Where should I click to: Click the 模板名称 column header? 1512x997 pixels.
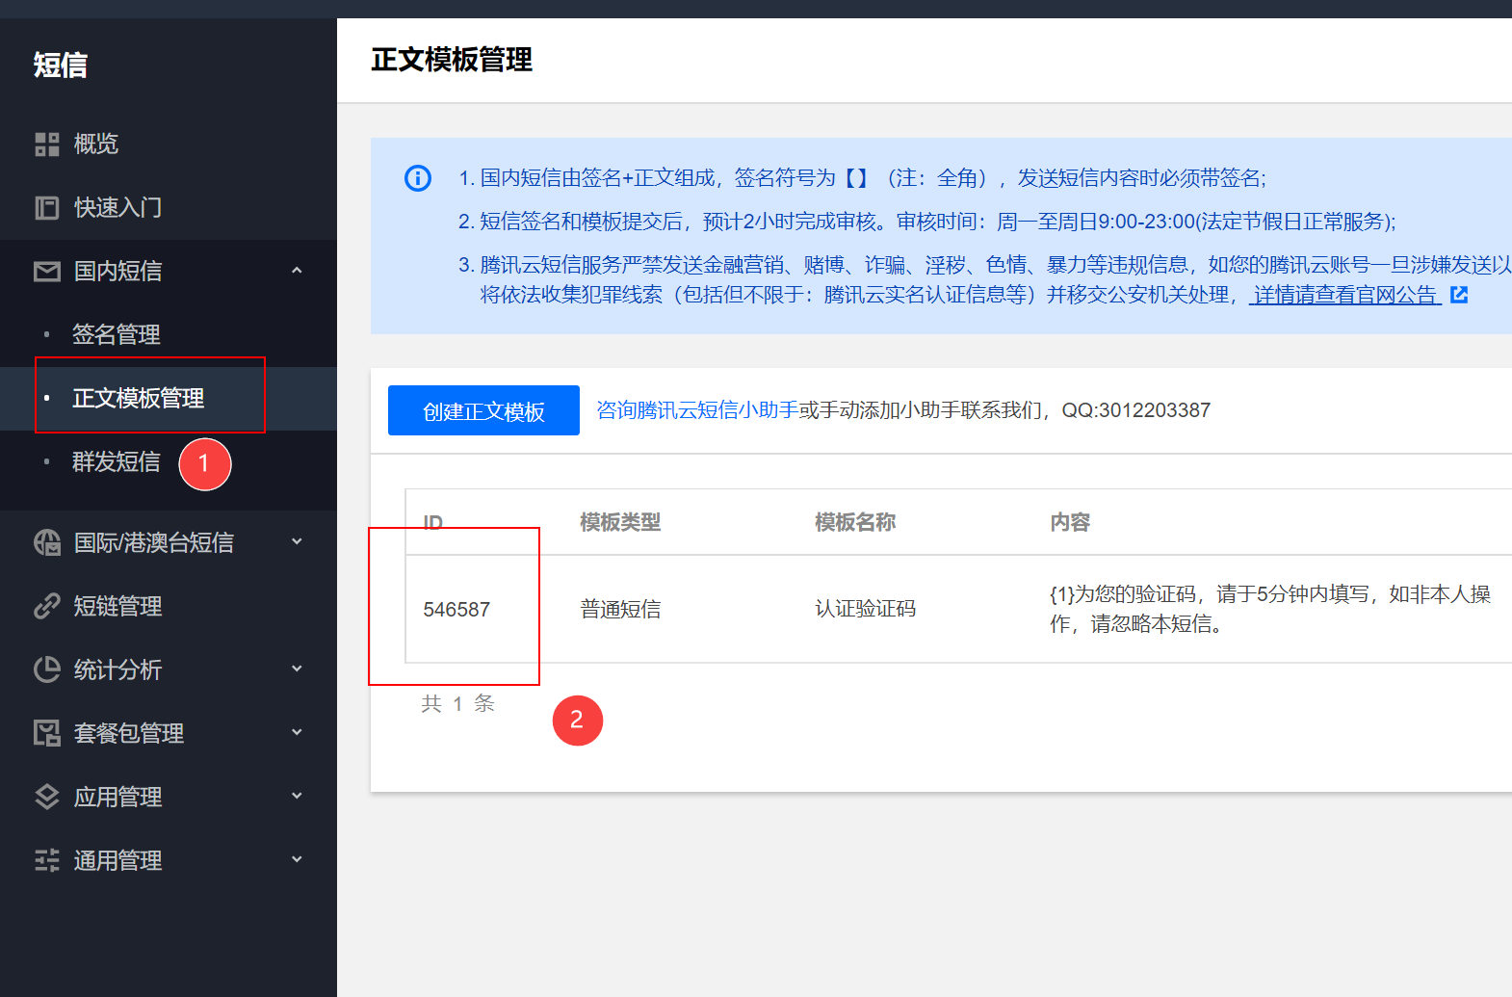[855, 522]
